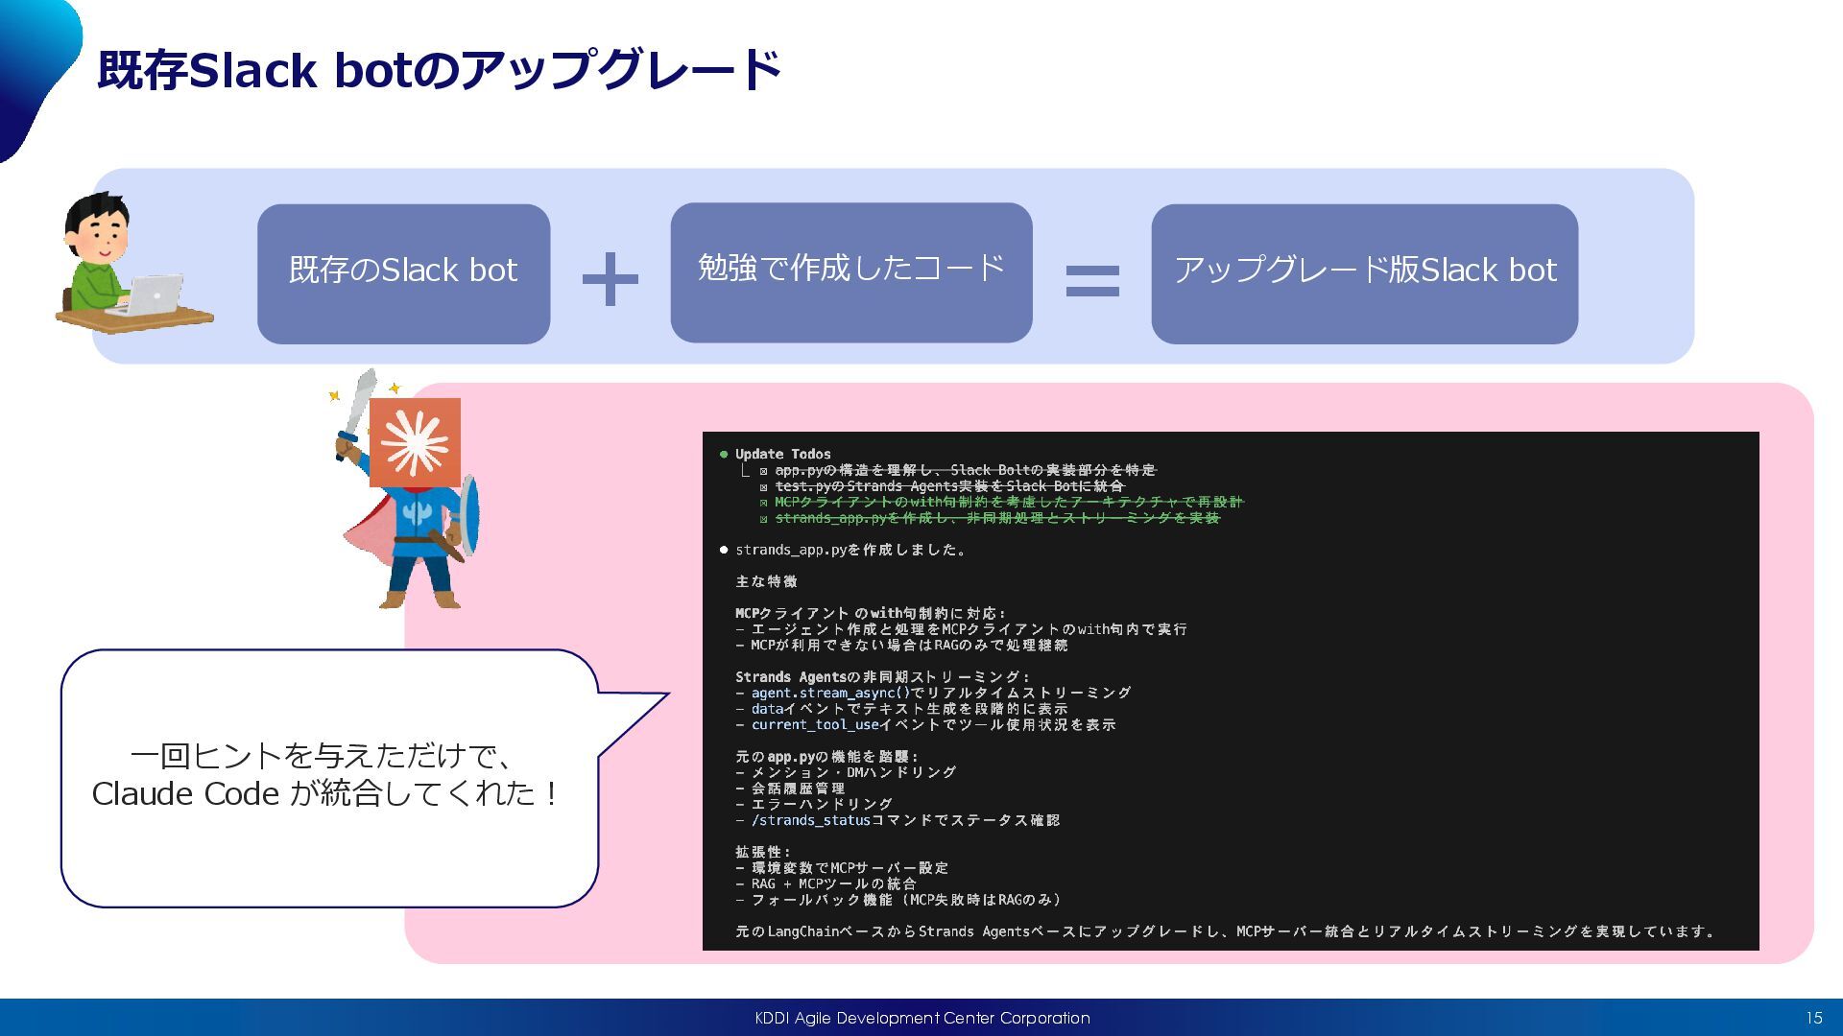
Task: Click the 拡張性: heading
Action: pos(763,852)
